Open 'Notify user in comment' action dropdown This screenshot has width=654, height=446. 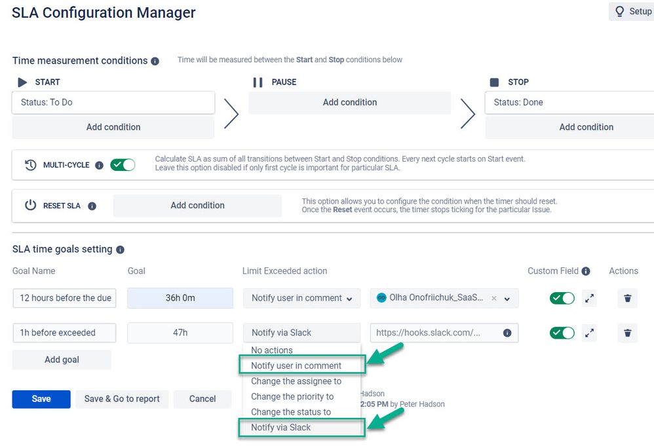pyautogui.click(x=301, y=298)
